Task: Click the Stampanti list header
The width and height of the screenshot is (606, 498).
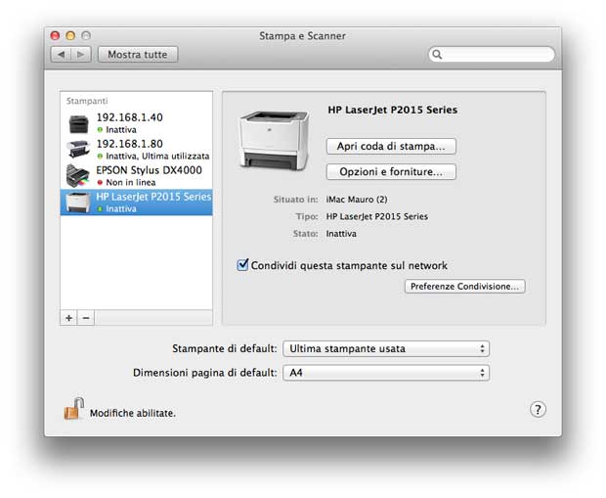Action: [x=87, y=101]
